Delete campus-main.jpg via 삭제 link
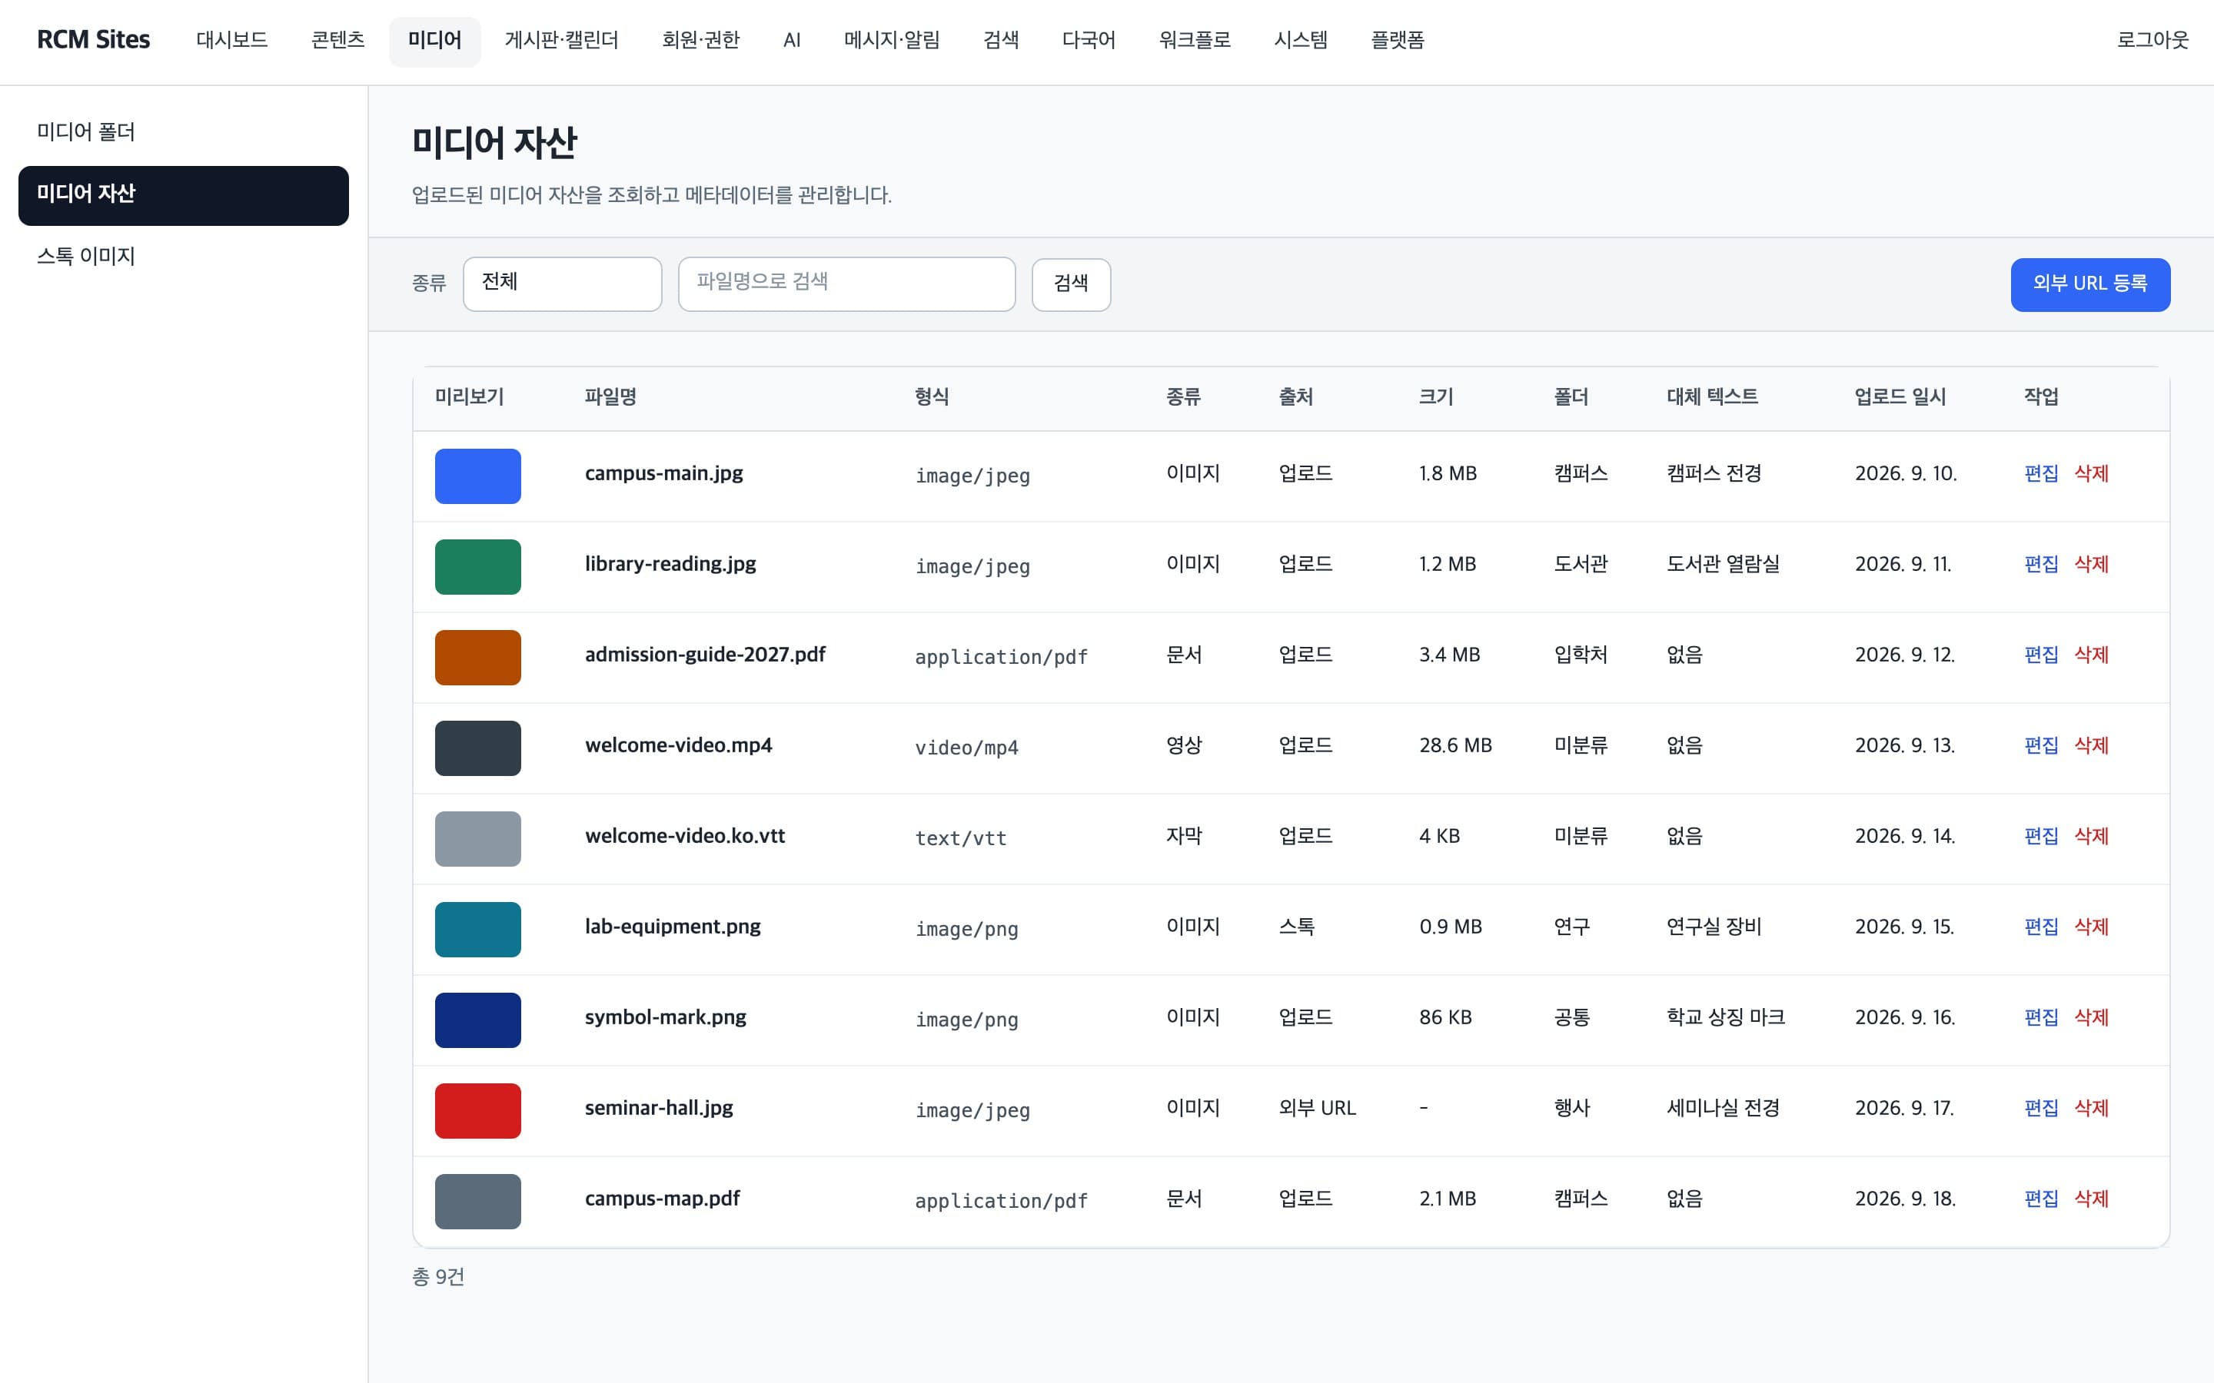Image resolution: width=2214 pixels, height=1383 pixels. click(x=2092, y=474)
